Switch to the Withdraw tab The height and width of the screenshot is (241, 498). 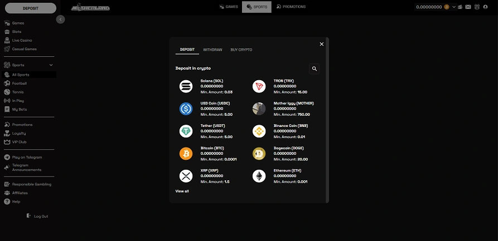212,50
